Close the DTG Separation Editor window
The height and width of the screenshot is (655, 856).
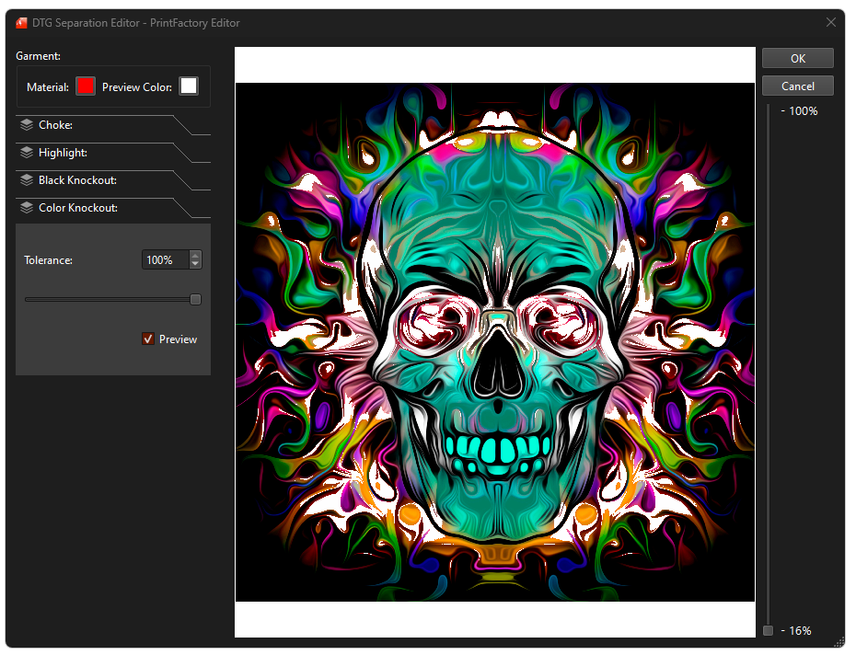tap(831, 22)
